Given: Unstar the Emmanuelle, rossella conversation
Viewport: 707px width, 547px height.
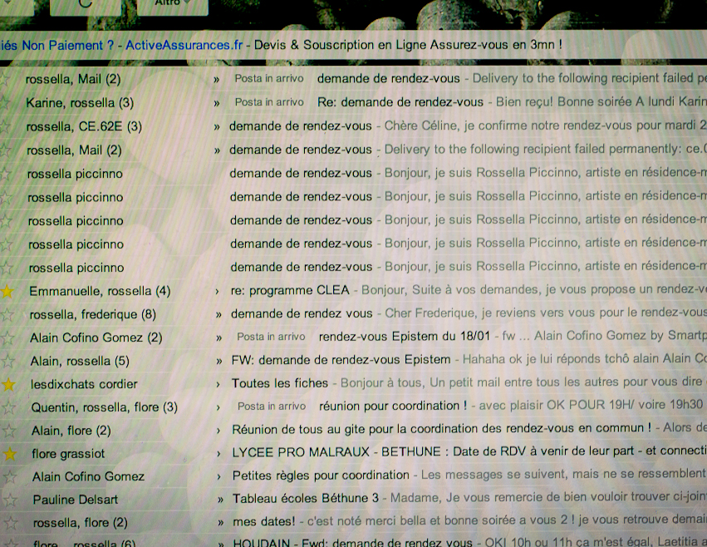Looking at the screenshot, I should click(8, 291).
